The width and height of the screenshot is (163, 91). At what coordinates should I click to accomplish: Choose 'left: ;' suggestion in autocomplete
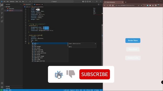[x=50, y=43]
